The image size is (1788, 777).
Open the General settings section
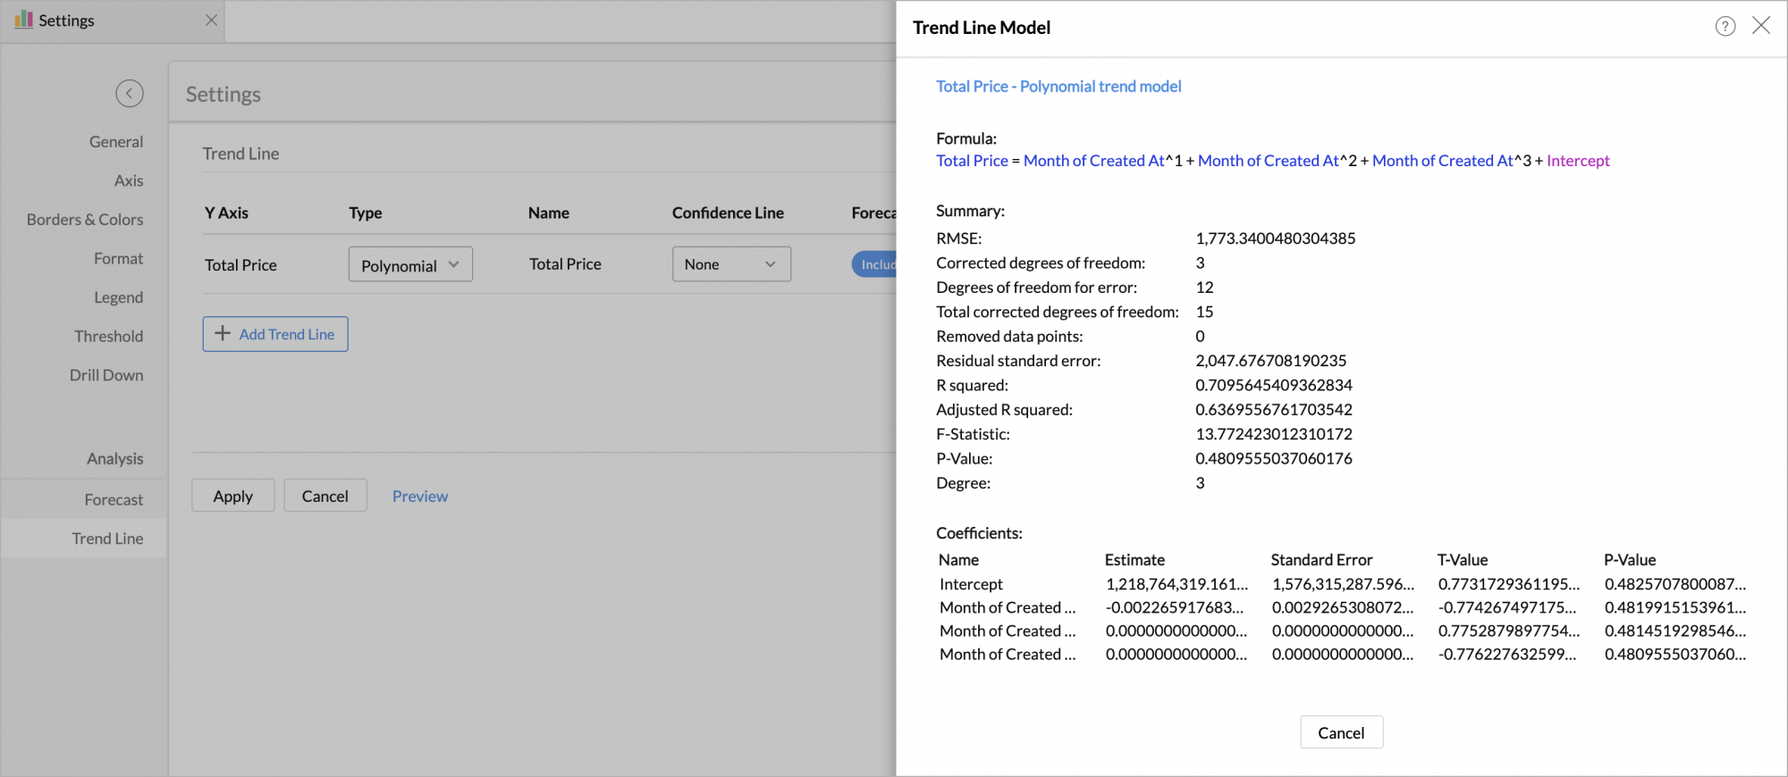pos(115,142)
